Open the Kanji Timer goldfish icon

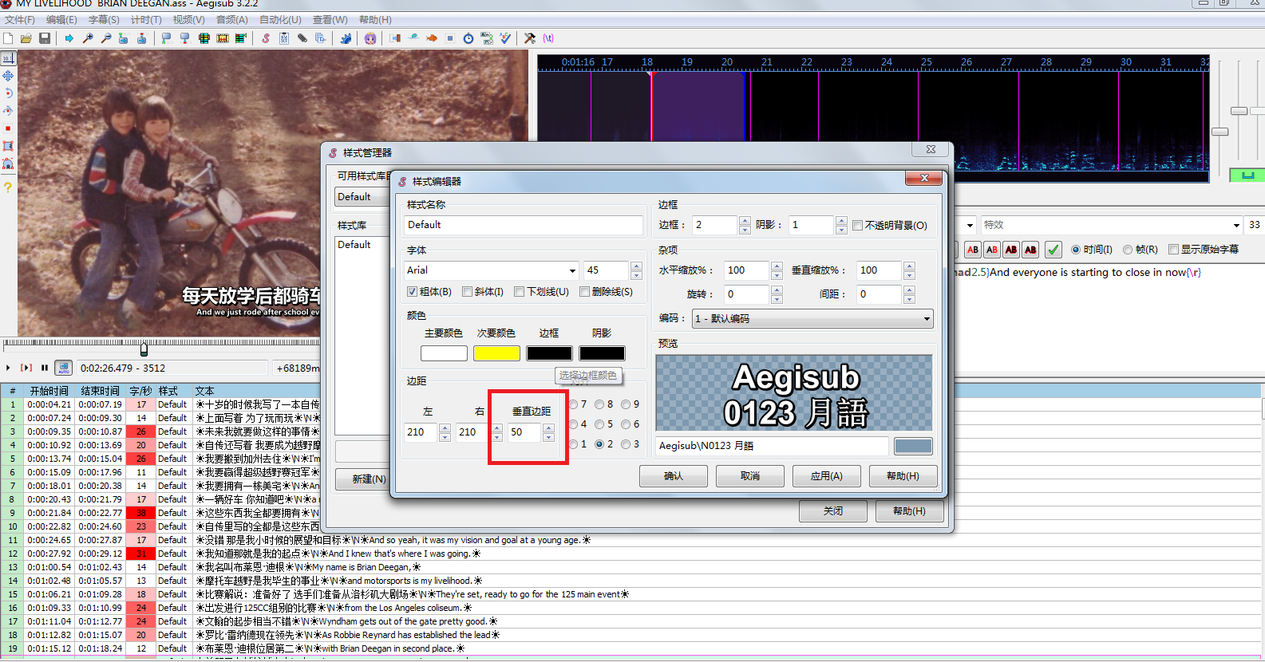point(432,38)
